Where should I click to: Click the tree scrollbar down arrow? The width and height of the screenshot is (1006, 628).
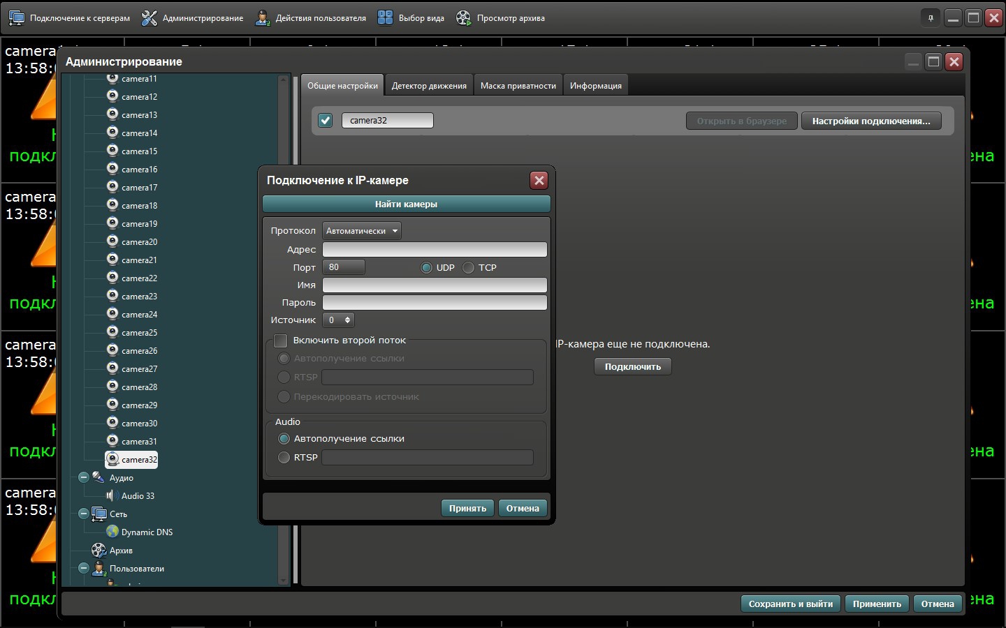pyautogui.click(x=283, y=580)
